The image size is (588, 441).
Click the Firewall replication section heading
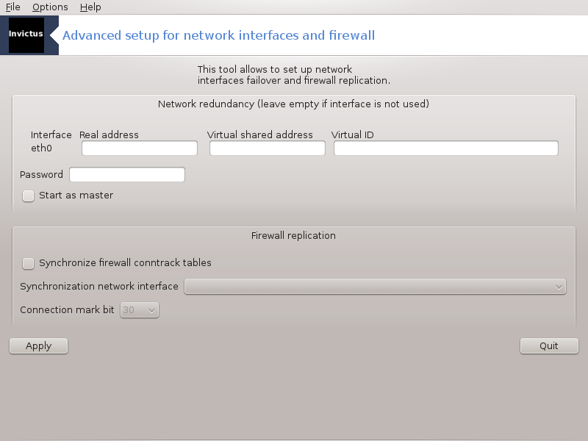293,236
